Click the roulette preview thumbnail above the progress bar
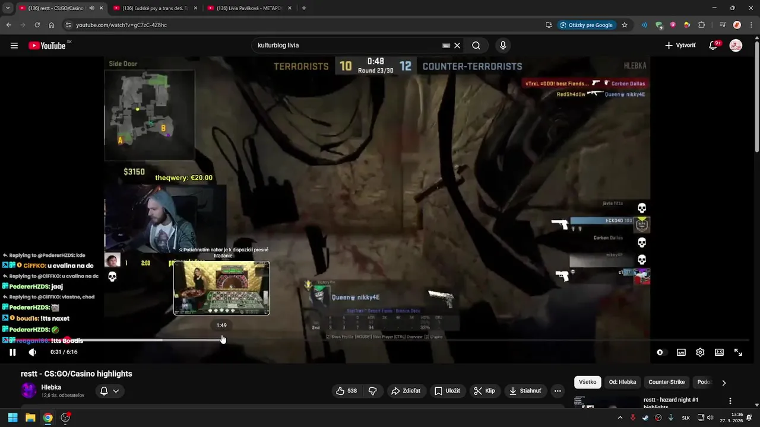The image size is (760, 427). pyautogui.click(x=221, y=288)
